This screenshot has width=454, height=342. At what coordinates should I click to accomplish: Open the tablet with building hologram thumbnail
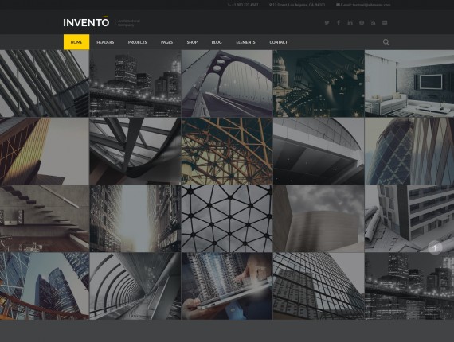227,286
